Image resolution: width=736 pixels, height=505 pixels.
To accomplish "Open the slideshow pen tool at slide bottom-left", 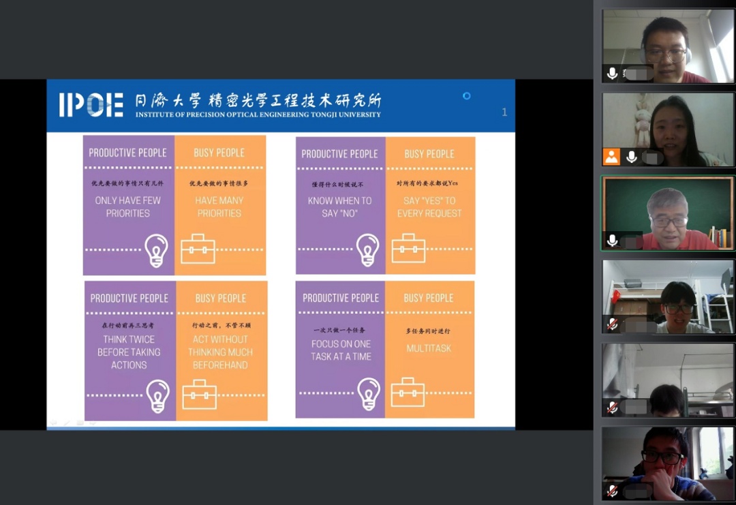I will click(x=66, y=423).
